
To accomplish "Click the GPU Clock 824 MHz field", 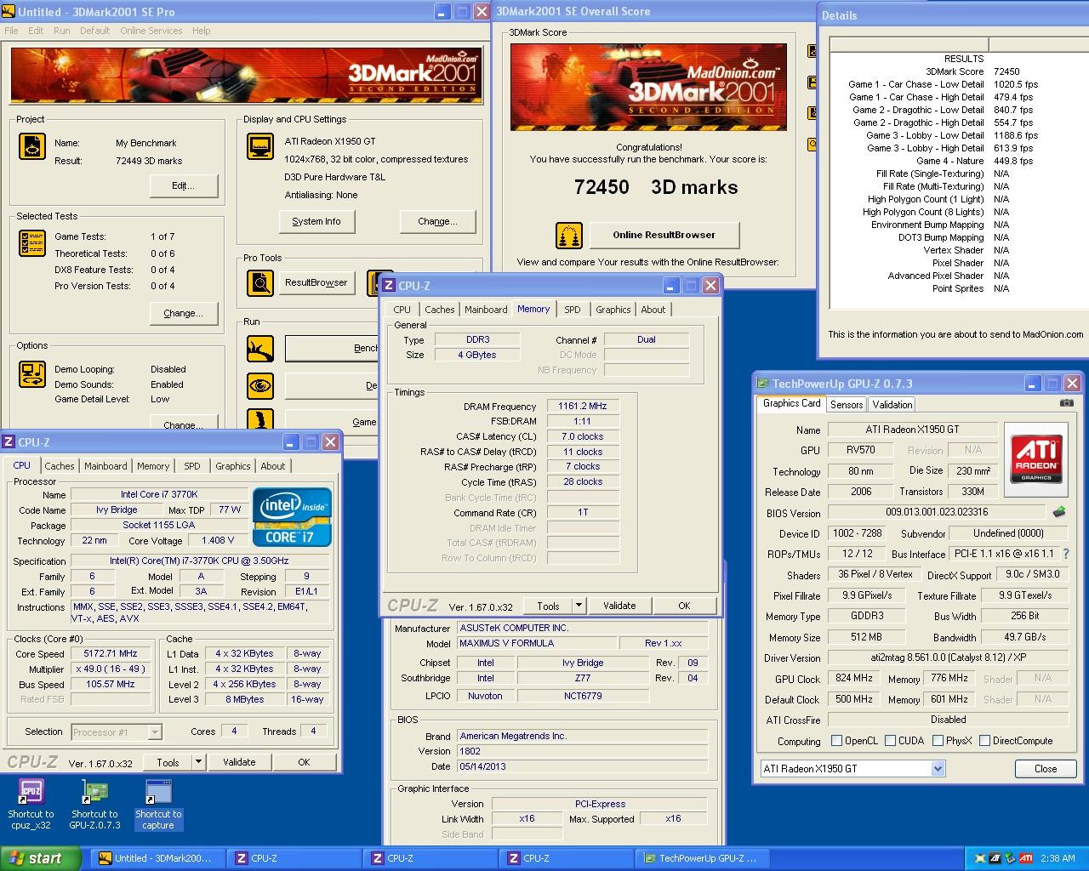I will pos(853,679).
